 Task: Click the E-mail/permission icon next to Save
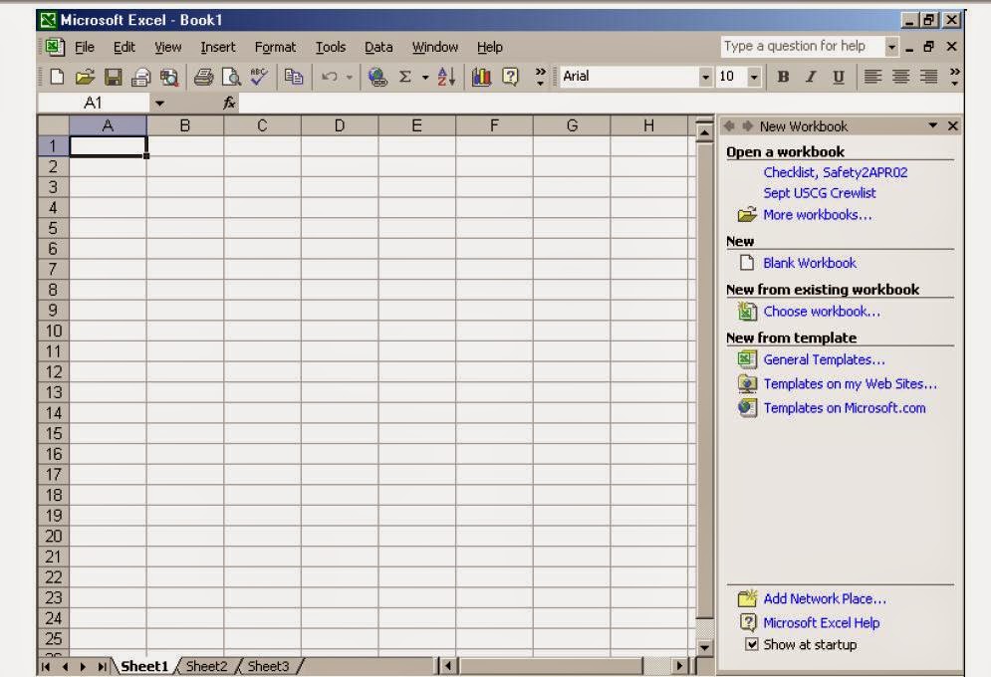[140, 77]
